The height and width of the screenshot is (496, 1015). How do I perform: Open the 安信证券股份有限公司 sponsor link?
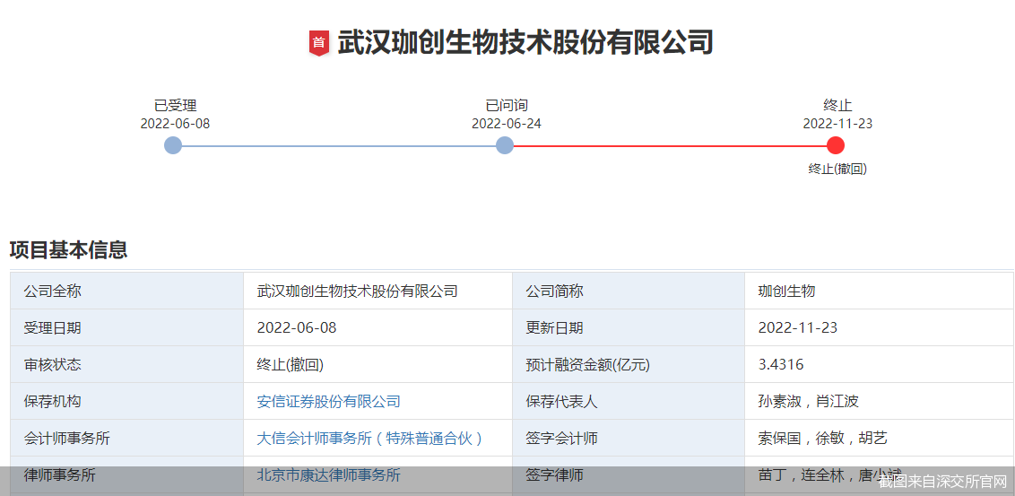pyautogui.click(x=328, y=402)
